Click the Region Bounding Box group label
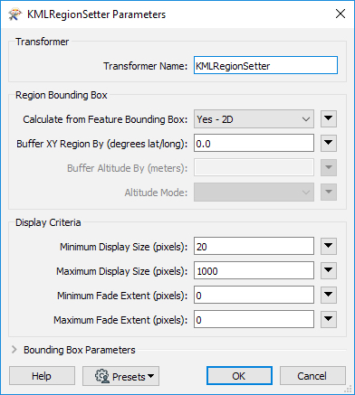Screen dimensions: 355x395 [x=62, y=95]
